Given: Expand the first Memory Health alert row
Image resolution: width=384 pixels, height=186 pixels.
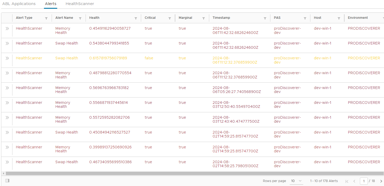Looking at the screenshot, I should point(7,28).
